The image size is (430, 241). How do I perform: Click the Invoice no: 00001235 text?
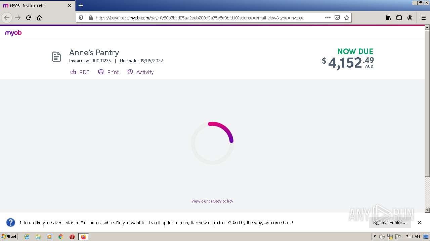(x=90, y=61)
